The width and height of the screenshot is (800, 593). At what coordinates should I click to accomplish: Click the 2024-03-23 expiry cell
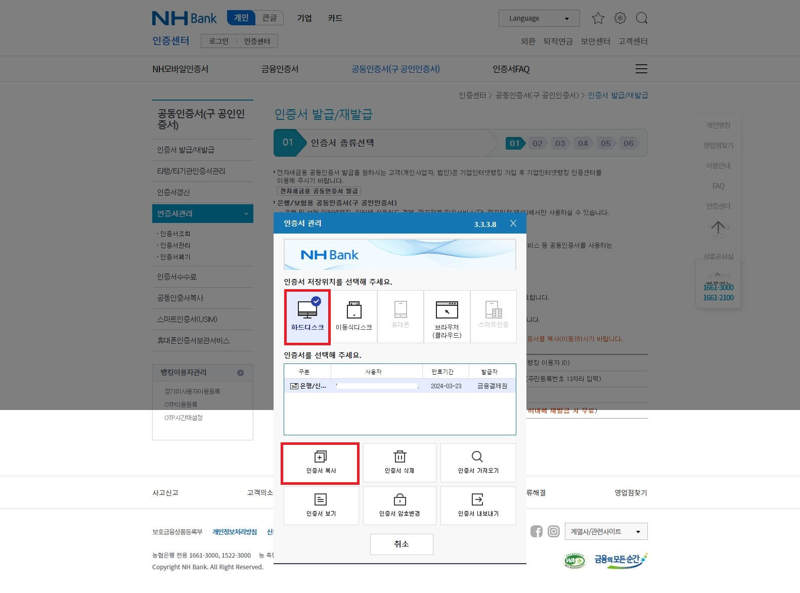(x=446, y=386)
